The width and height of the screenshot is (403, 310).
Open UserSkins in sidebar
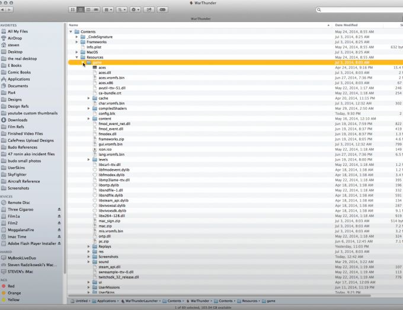[16, 168]
